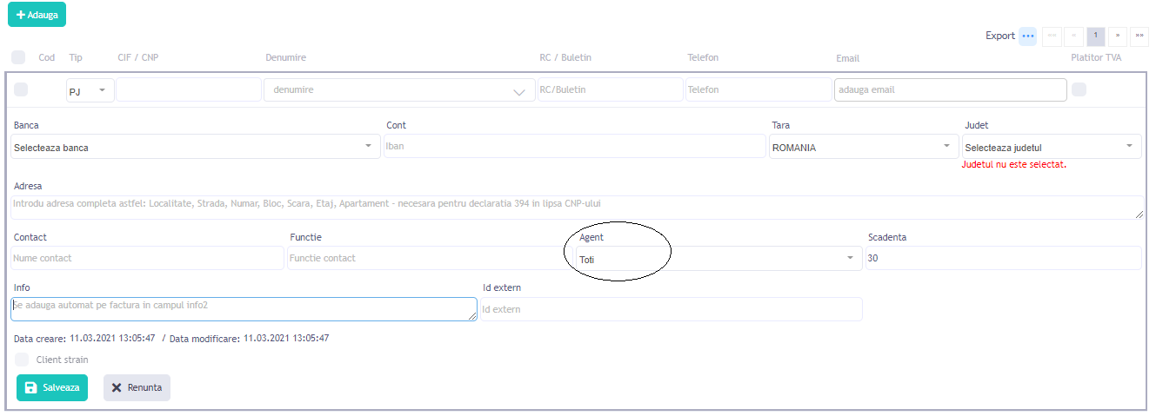Open the Agent dropdown showing Toti

[x=718, y=259]
